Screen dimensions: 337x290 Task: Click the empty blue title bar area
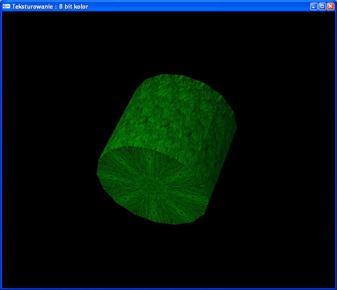click(x=195, y=7)
